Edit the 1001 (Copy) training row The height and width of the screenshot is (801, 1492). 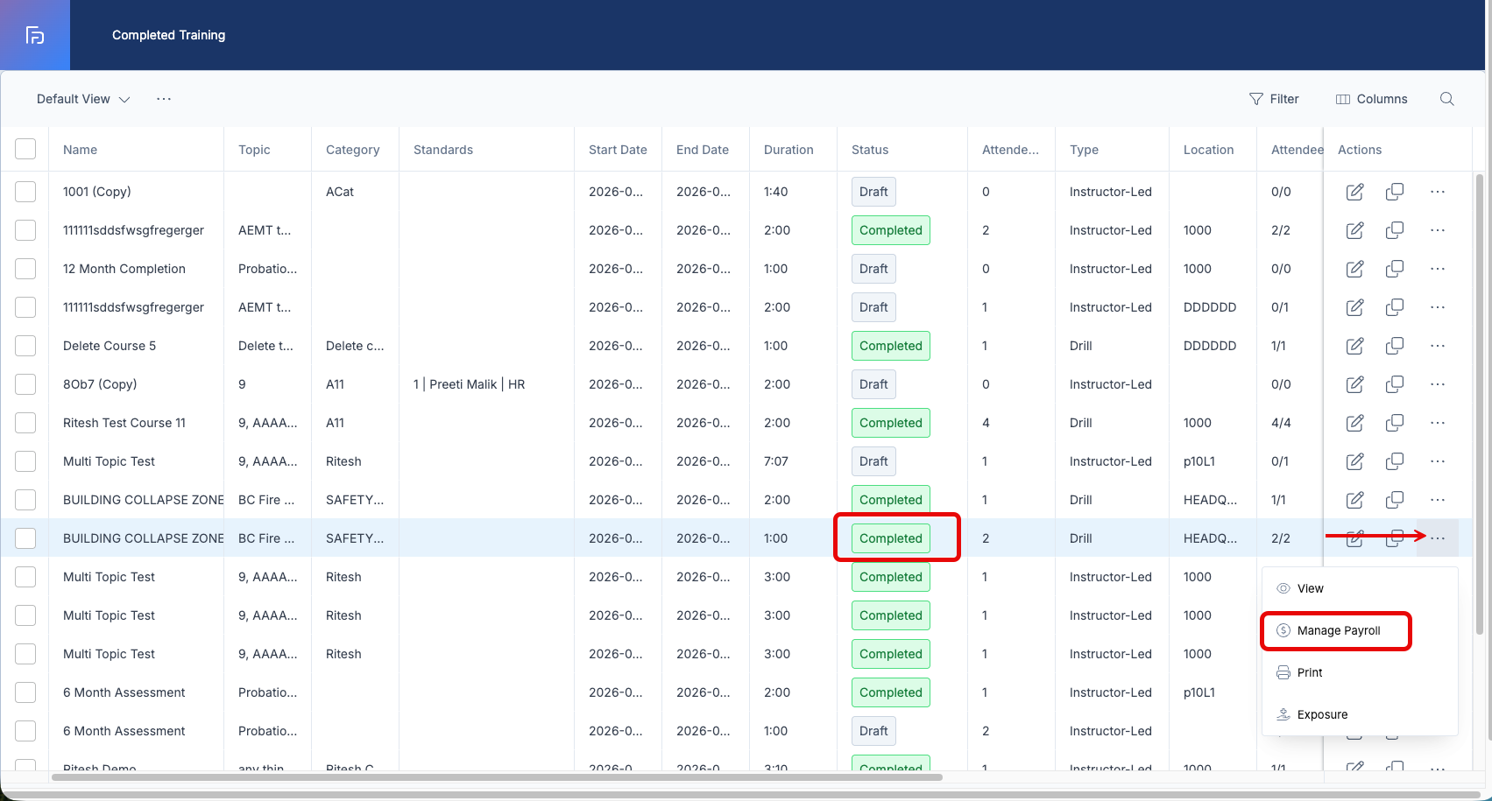pos(1354,192)
